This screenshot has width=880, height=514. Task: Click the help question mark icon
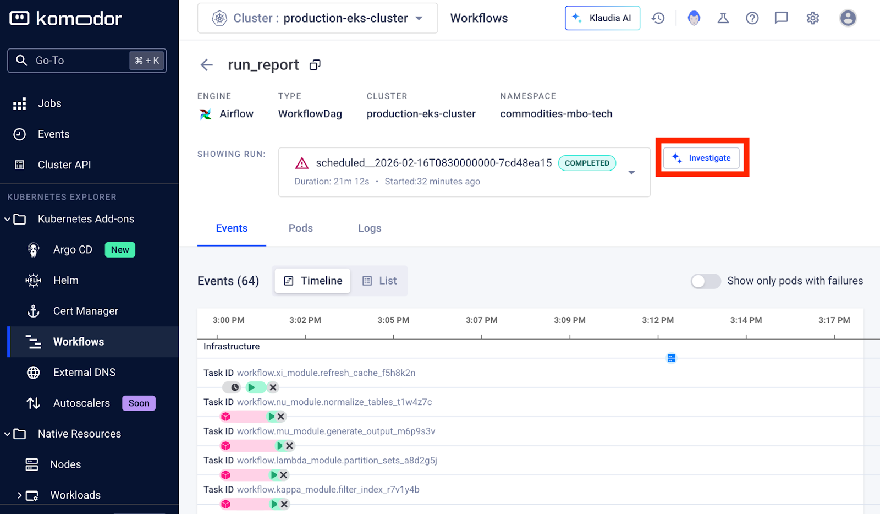(x=752, y=18)
